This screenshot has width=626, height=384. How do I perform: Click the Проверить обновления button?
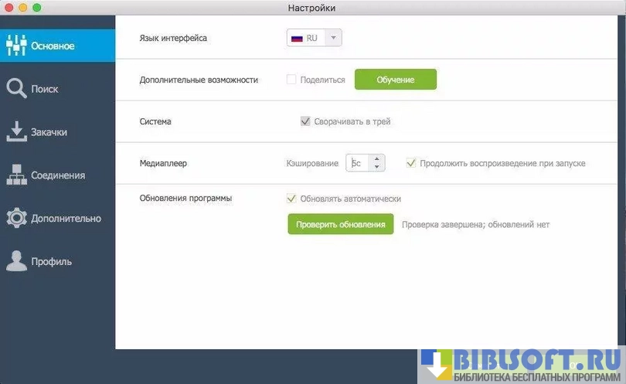click(x=341, y=224)
